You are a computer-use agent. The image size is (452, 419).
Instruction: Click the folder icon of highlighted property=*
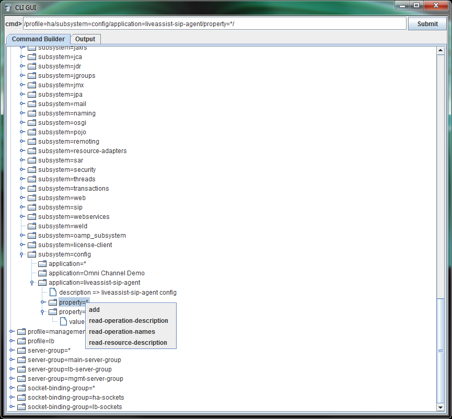53,302
